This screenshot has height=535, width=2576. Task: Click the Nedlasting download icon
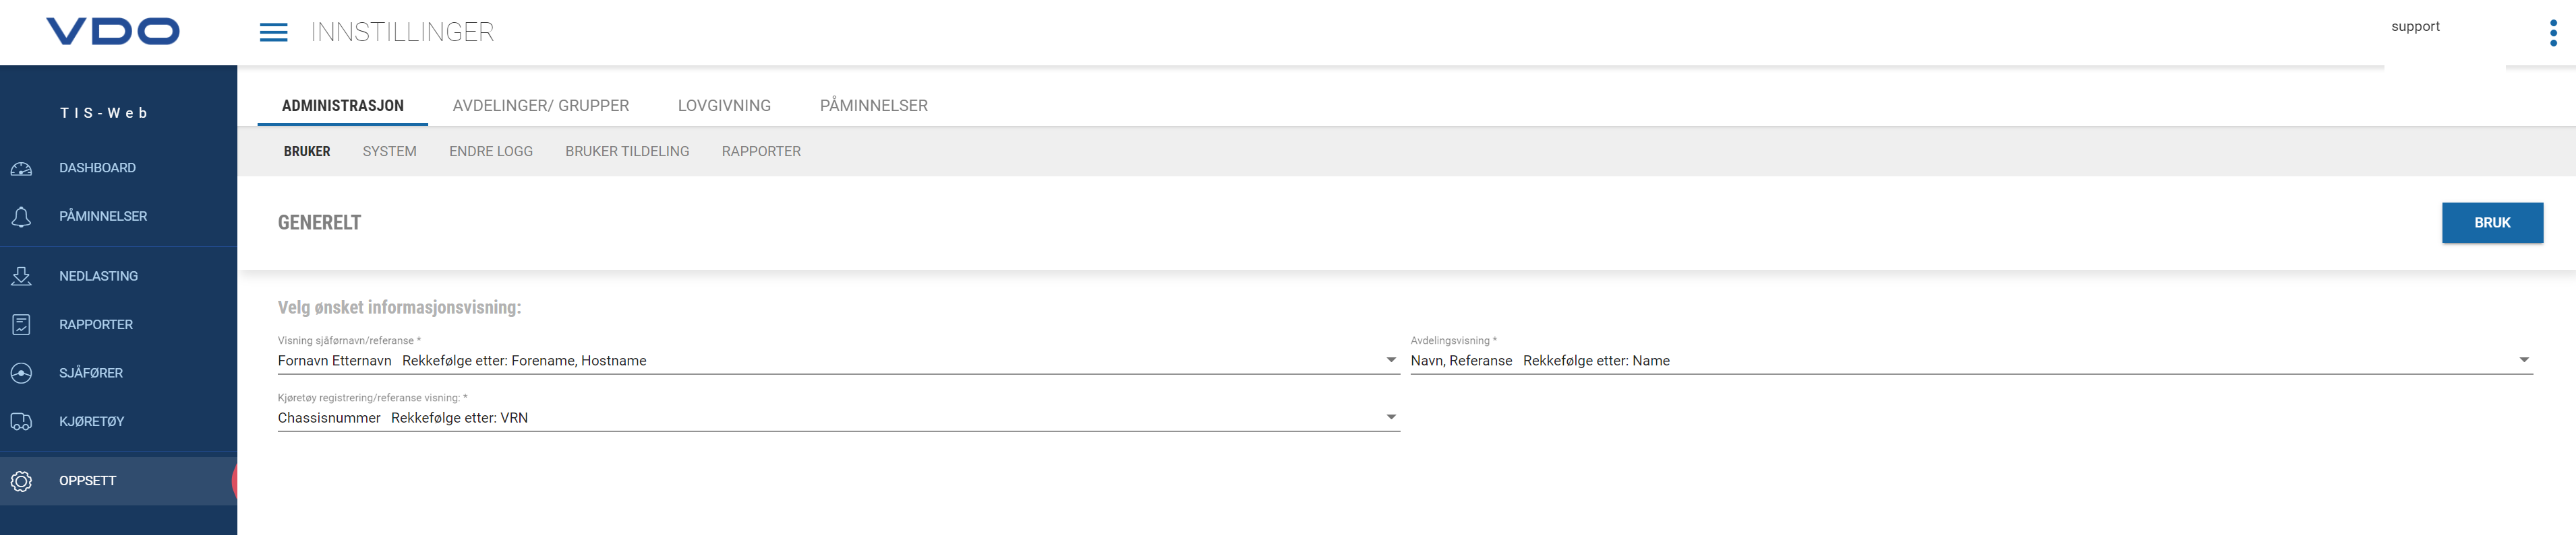coord(21,277)
